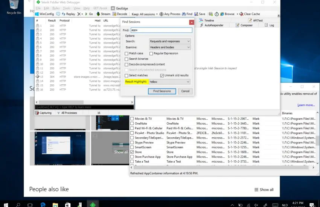Screen dimensions: 320x207
Task: Toggle the Capturing status bar indicator
Action: 43,113
